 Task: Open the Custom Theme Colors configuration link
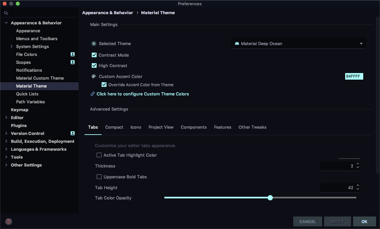pos(143,94)
